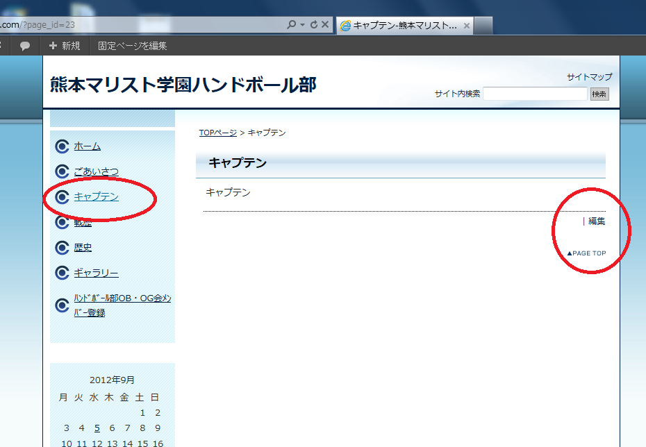
Task: Click the icon beside ギャラリー
Action: [63, 273]
